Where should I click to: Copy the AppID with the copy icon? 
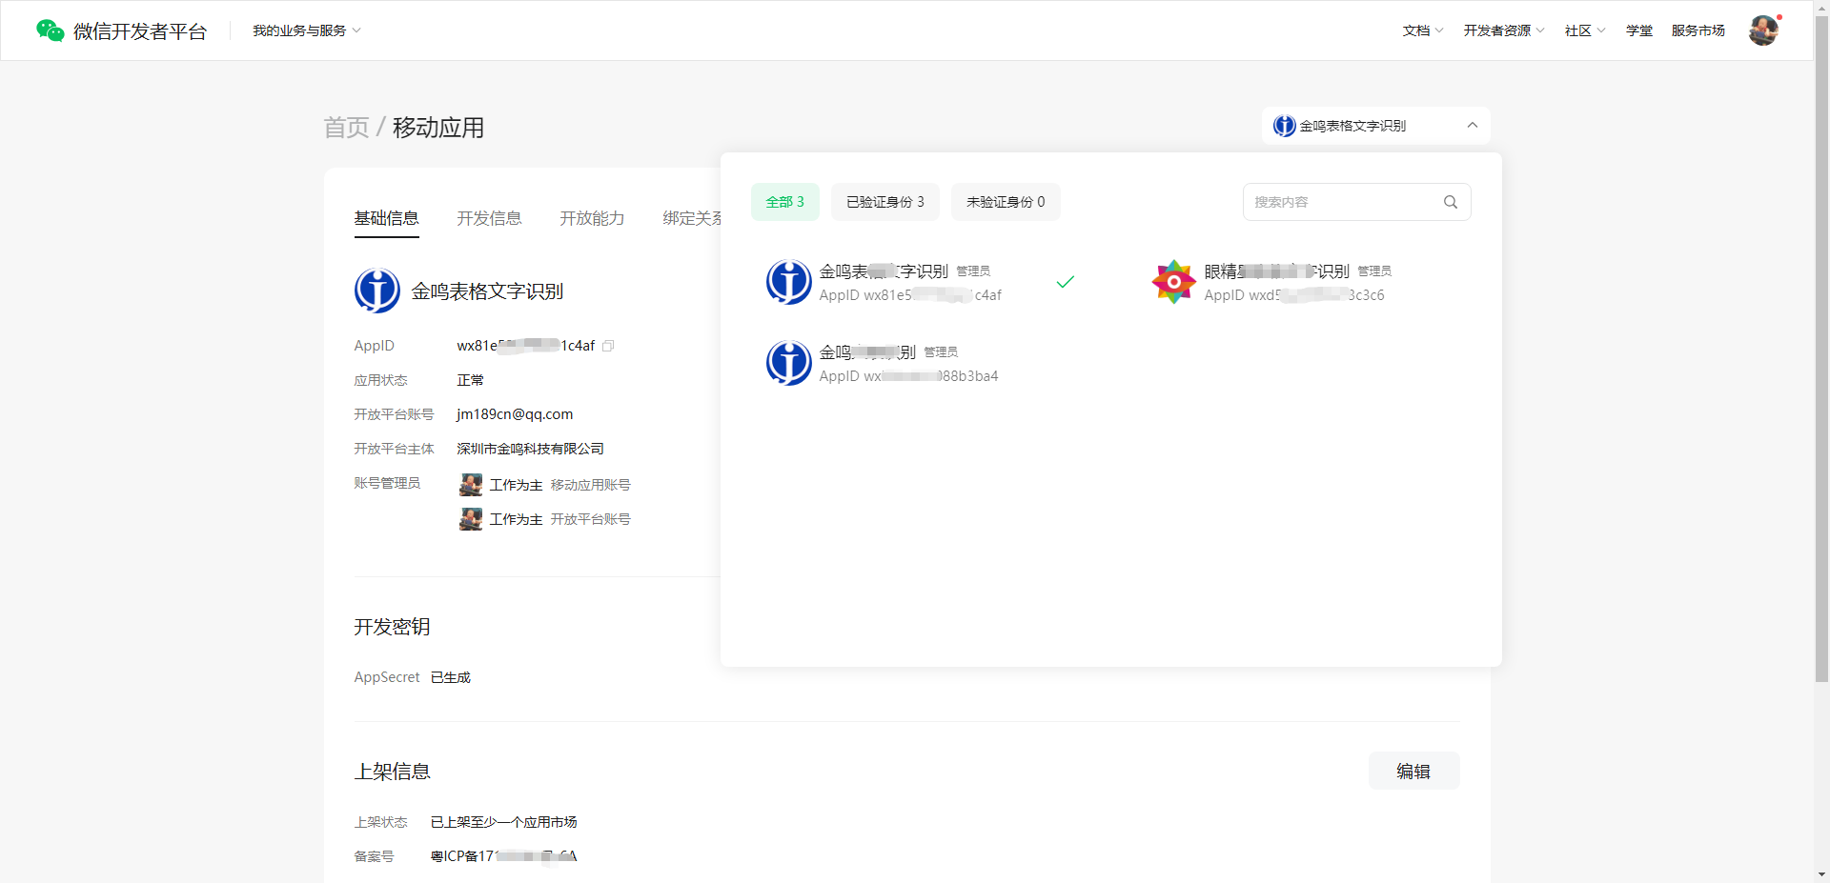tap(608, 346)
